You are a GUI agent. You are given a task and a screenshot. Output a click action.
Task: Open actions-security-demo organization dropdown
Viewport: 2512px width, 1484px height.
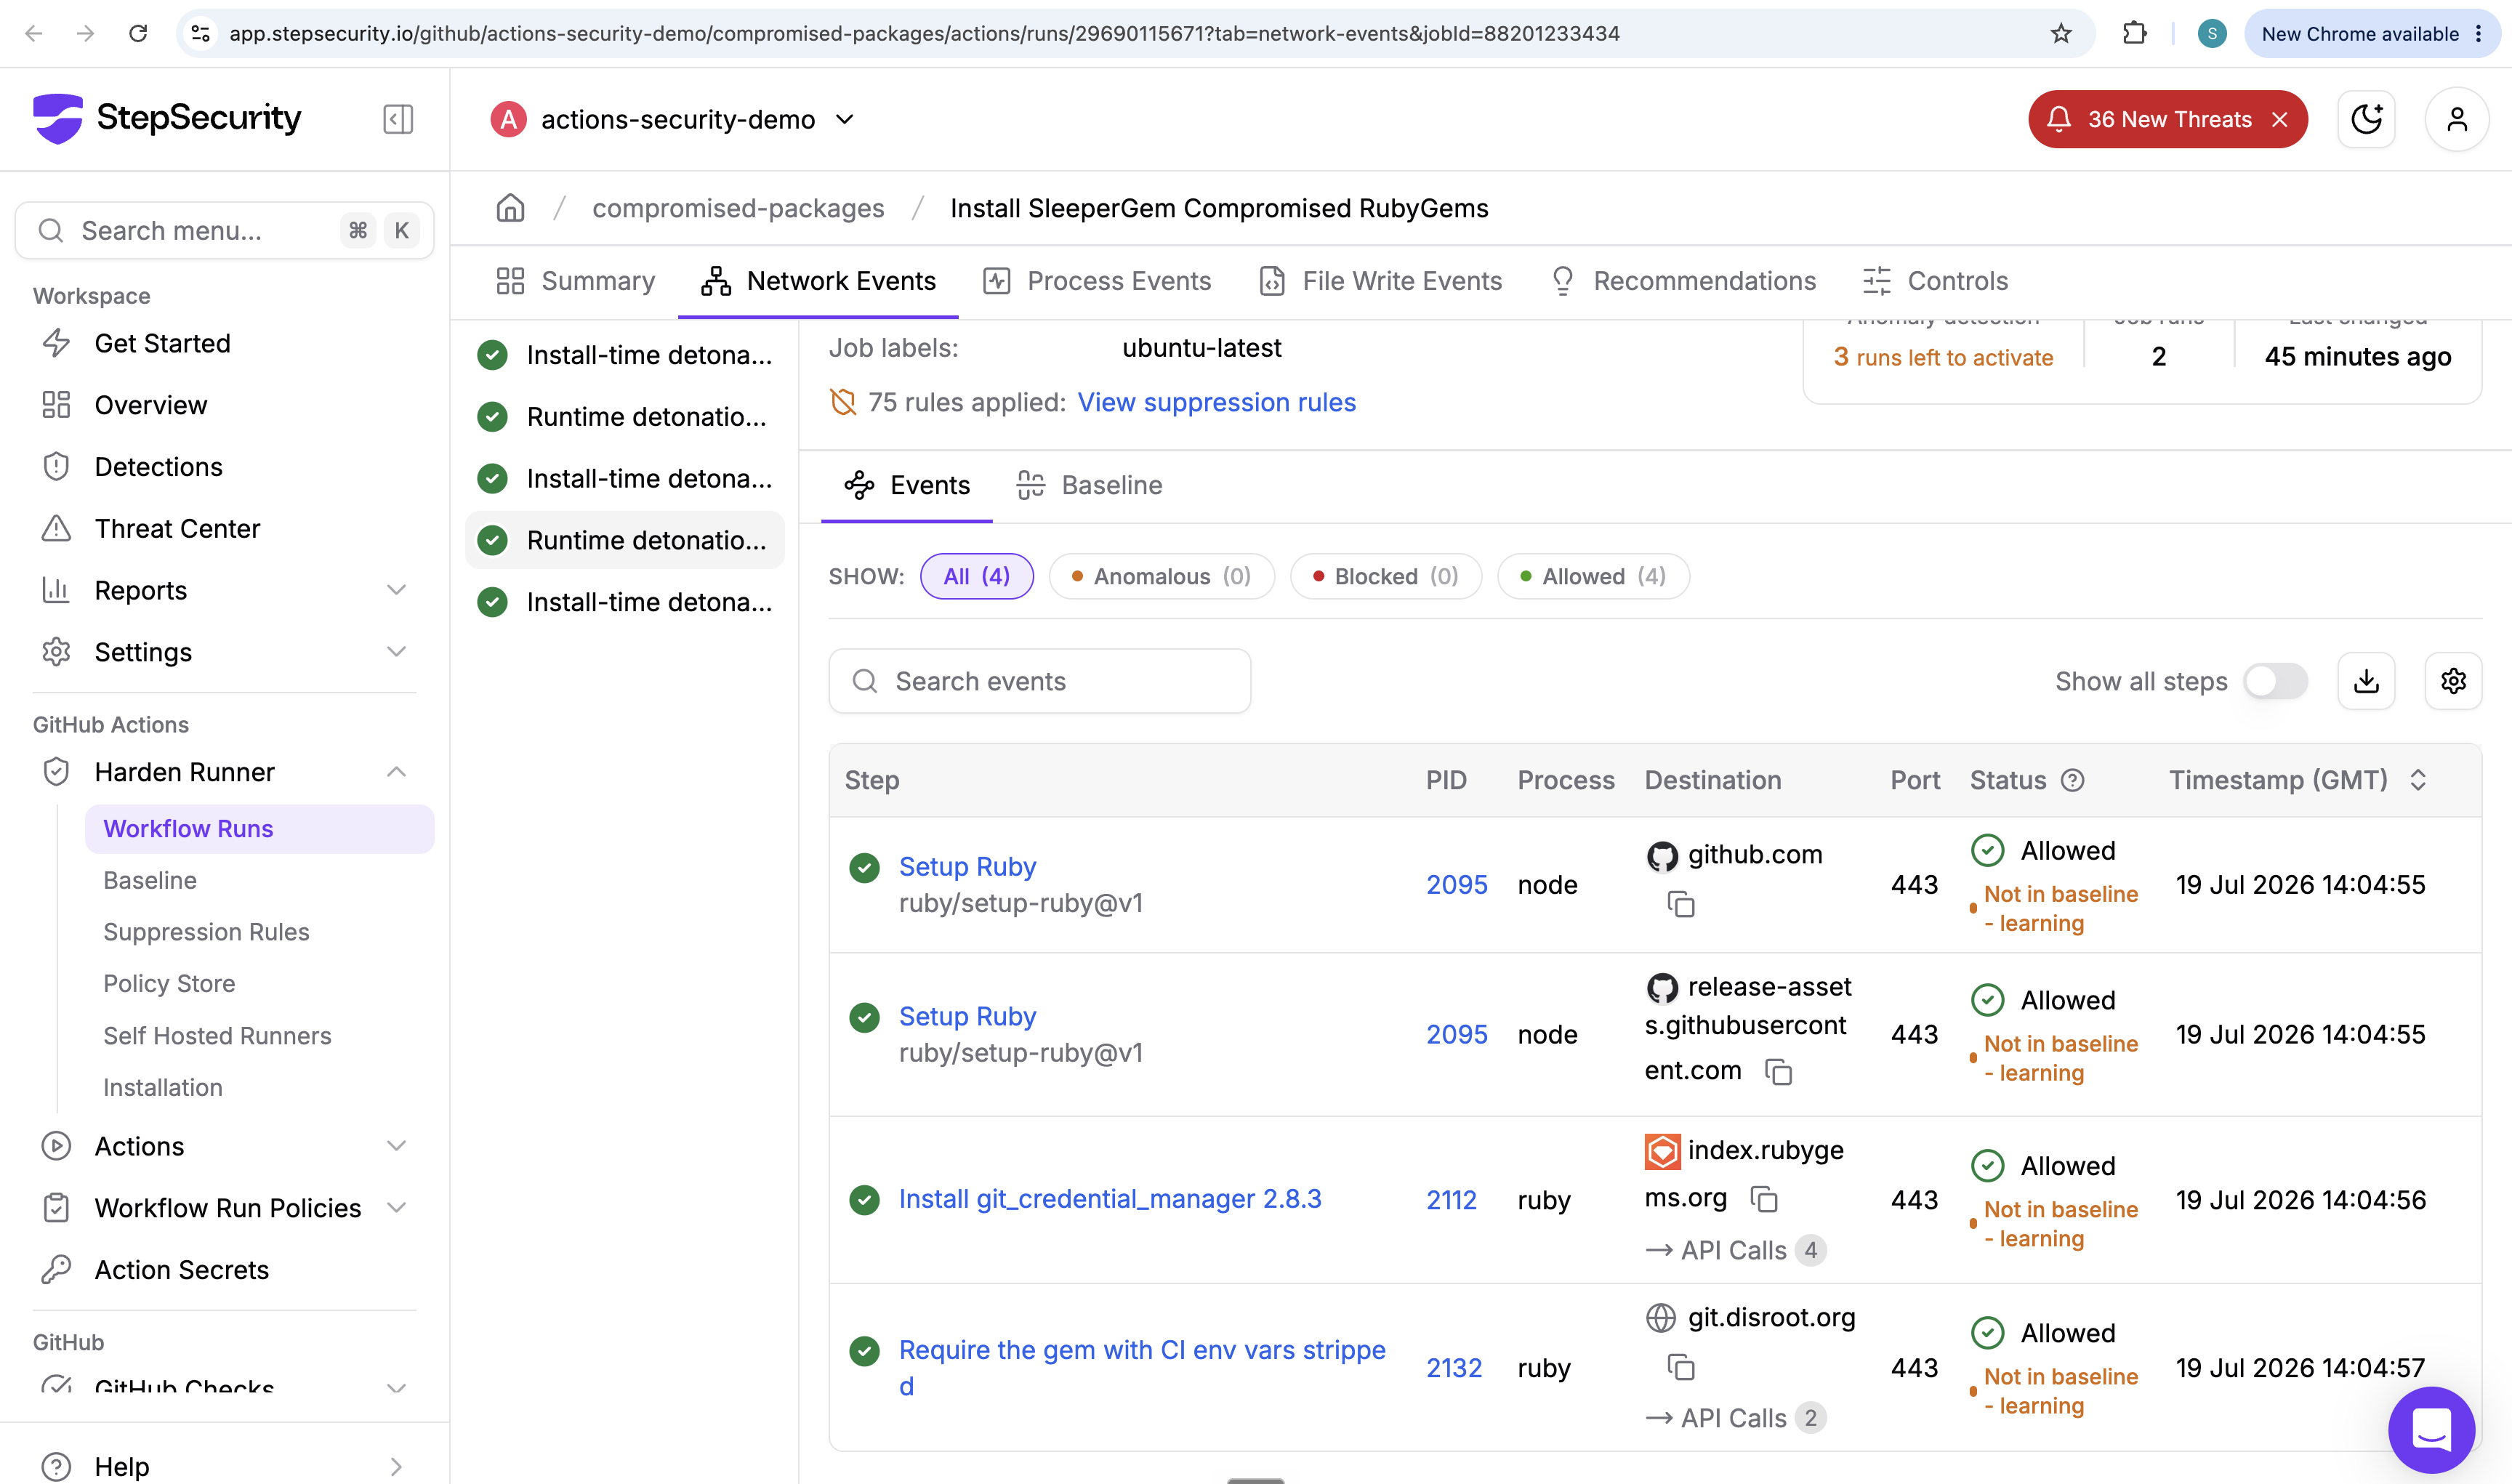coord(672,119)
